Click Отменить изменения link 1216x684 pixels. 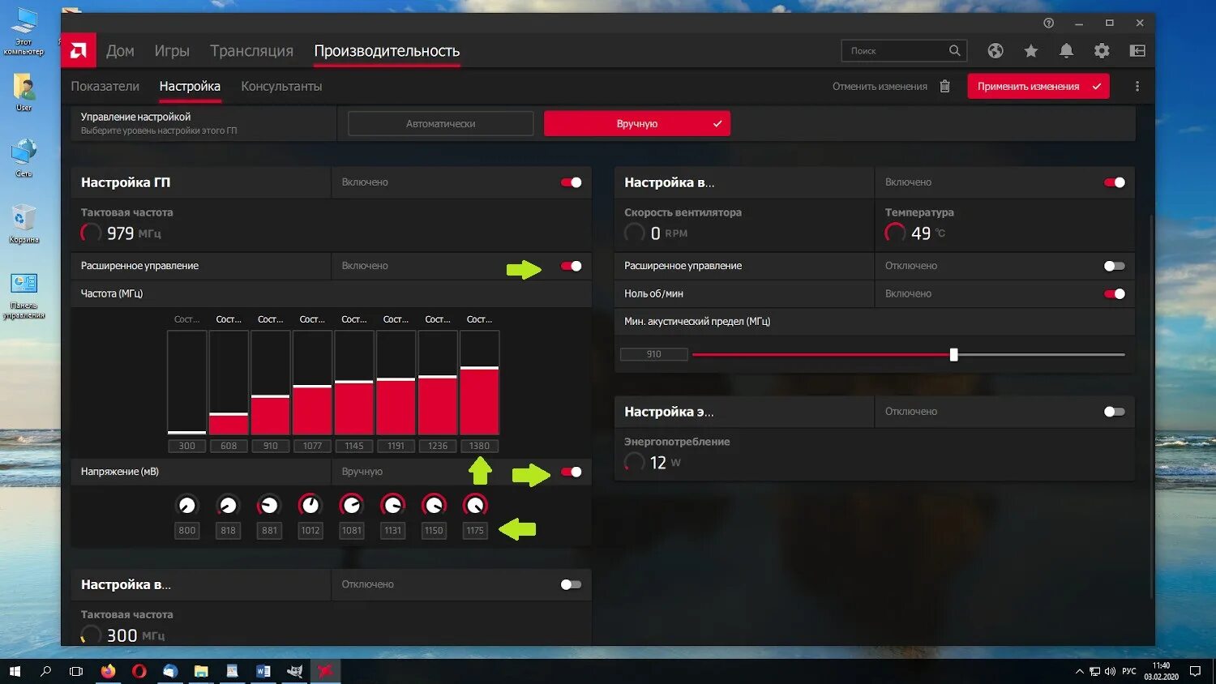click(x=880, y=86)
